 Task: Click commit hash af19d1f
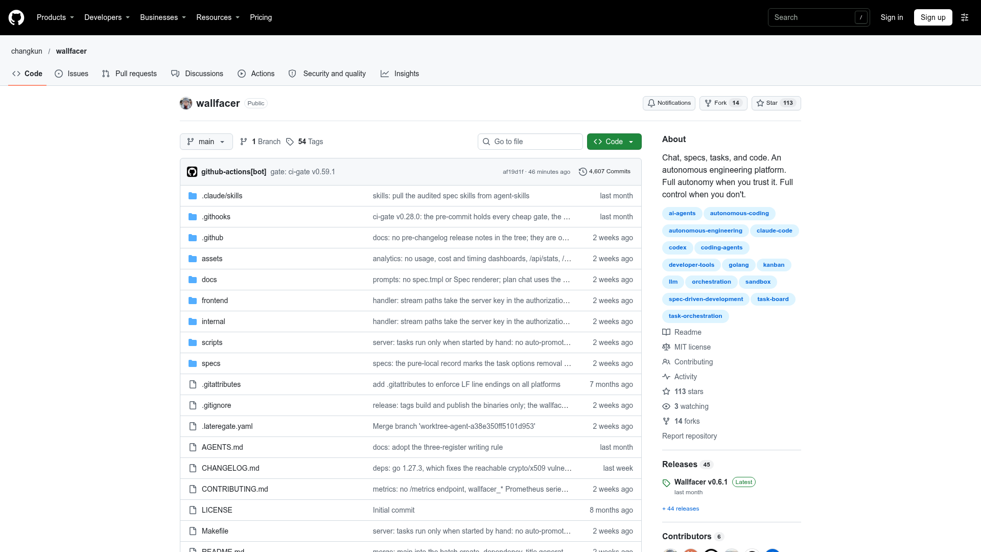[513, 172]
